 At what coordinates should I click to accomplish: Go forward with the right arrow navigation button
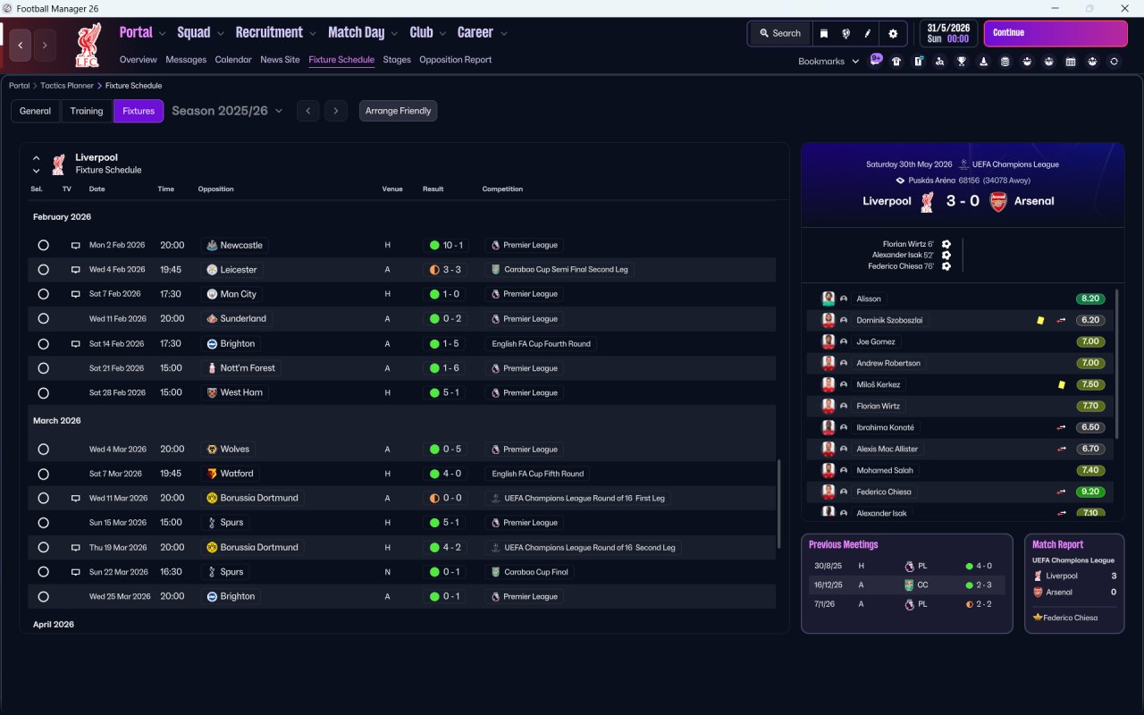coord(45,46)
